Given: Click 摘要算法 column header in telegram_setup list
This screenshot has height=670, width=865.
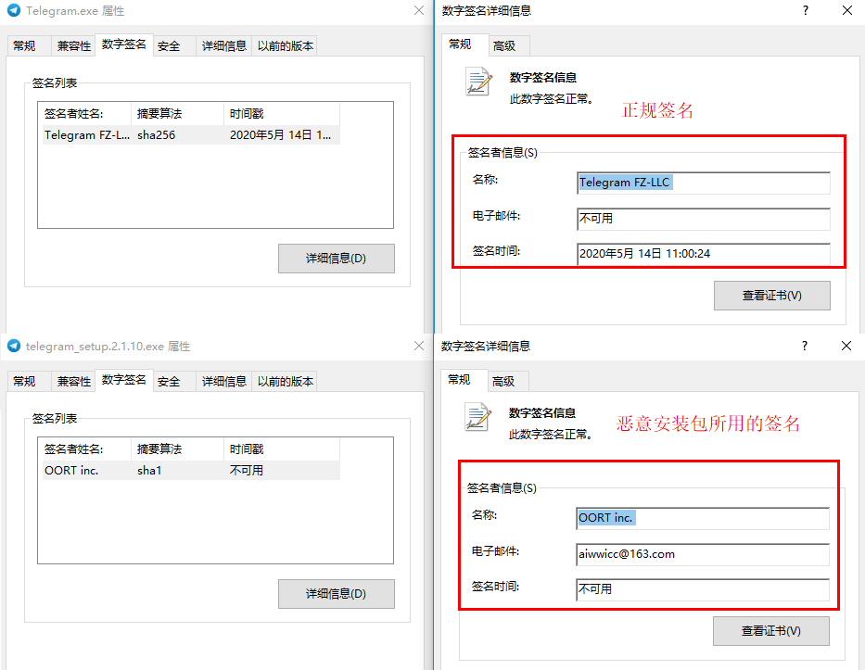Looking at the screenshot, I should point(178,449).
